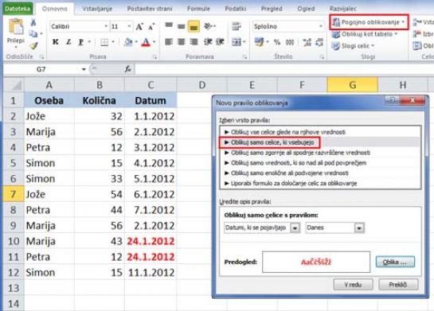The height and width of the screenshot is (311, 434).
Task: Switch to the Formule tab
Action: (x=198, y=9)
